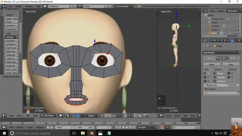Click the World icon in the outliner

(x=209, y=22)
